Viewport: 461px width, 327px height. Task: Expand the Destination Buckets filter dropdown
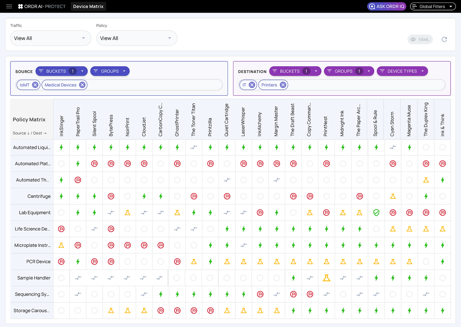click(x=295, y=71)
